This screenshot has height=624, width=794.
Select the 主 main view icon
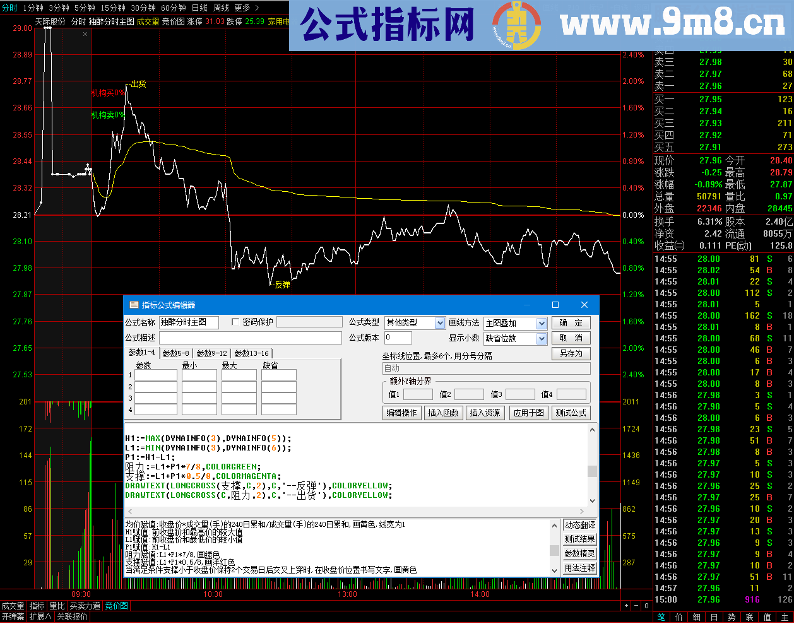[x=786, y=616]
